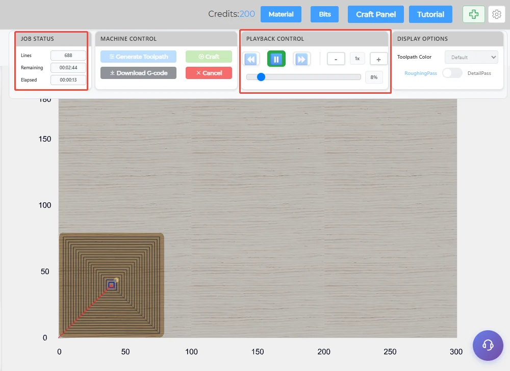This screenshot has height=371, width=510.
Task: Click the 8% progress value field
Action: pos(374,77)
